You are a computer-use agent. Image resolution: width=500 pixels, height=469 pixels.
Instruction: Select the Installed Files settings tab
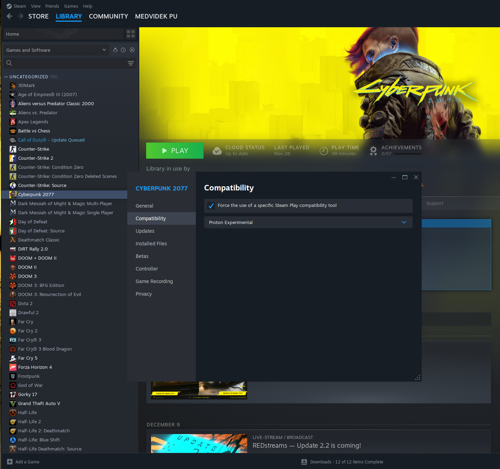click(151, 244)
